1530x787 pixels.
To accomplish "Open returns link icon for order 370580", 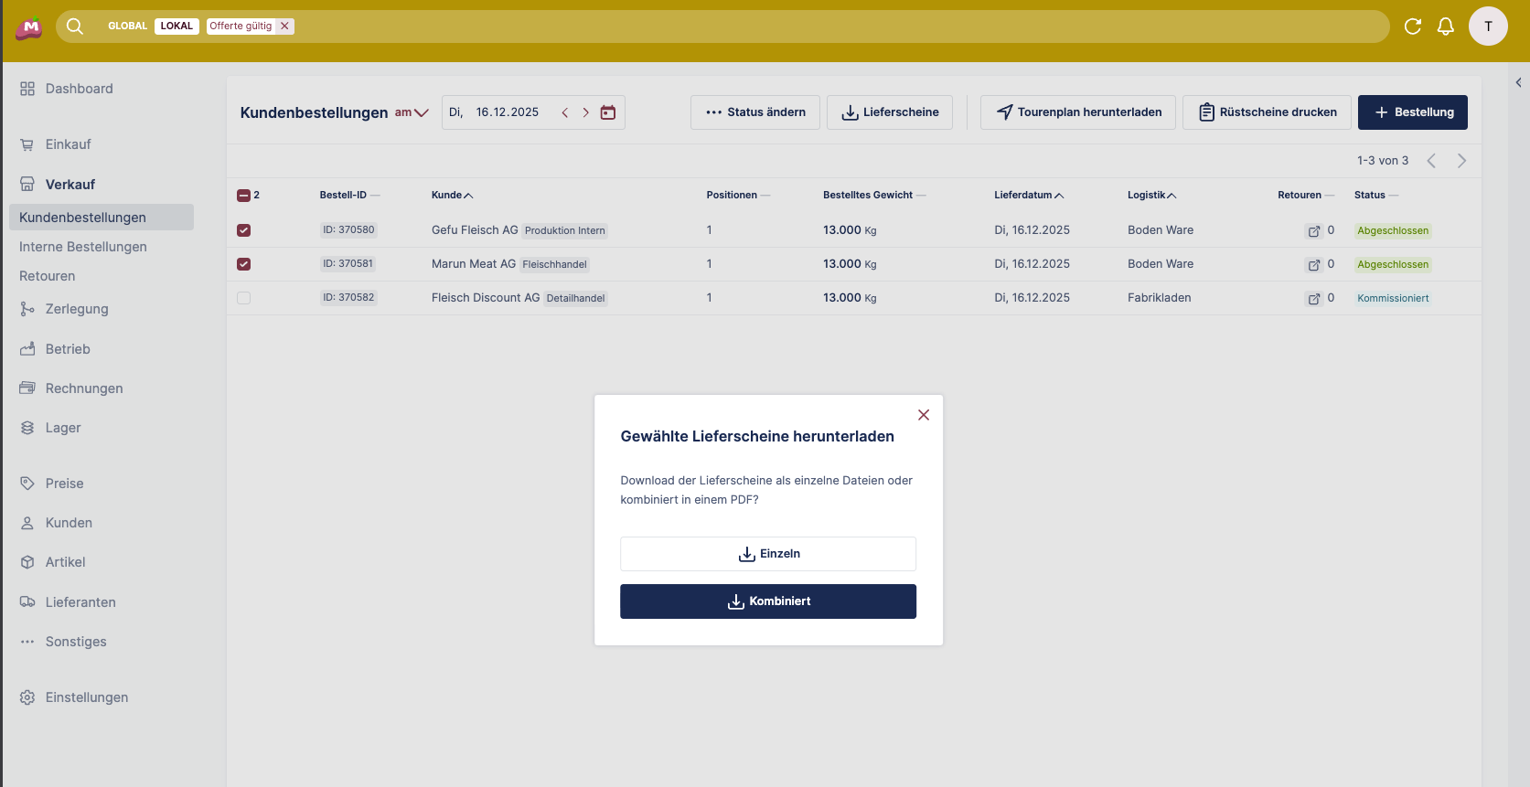I will point(1313,231).
